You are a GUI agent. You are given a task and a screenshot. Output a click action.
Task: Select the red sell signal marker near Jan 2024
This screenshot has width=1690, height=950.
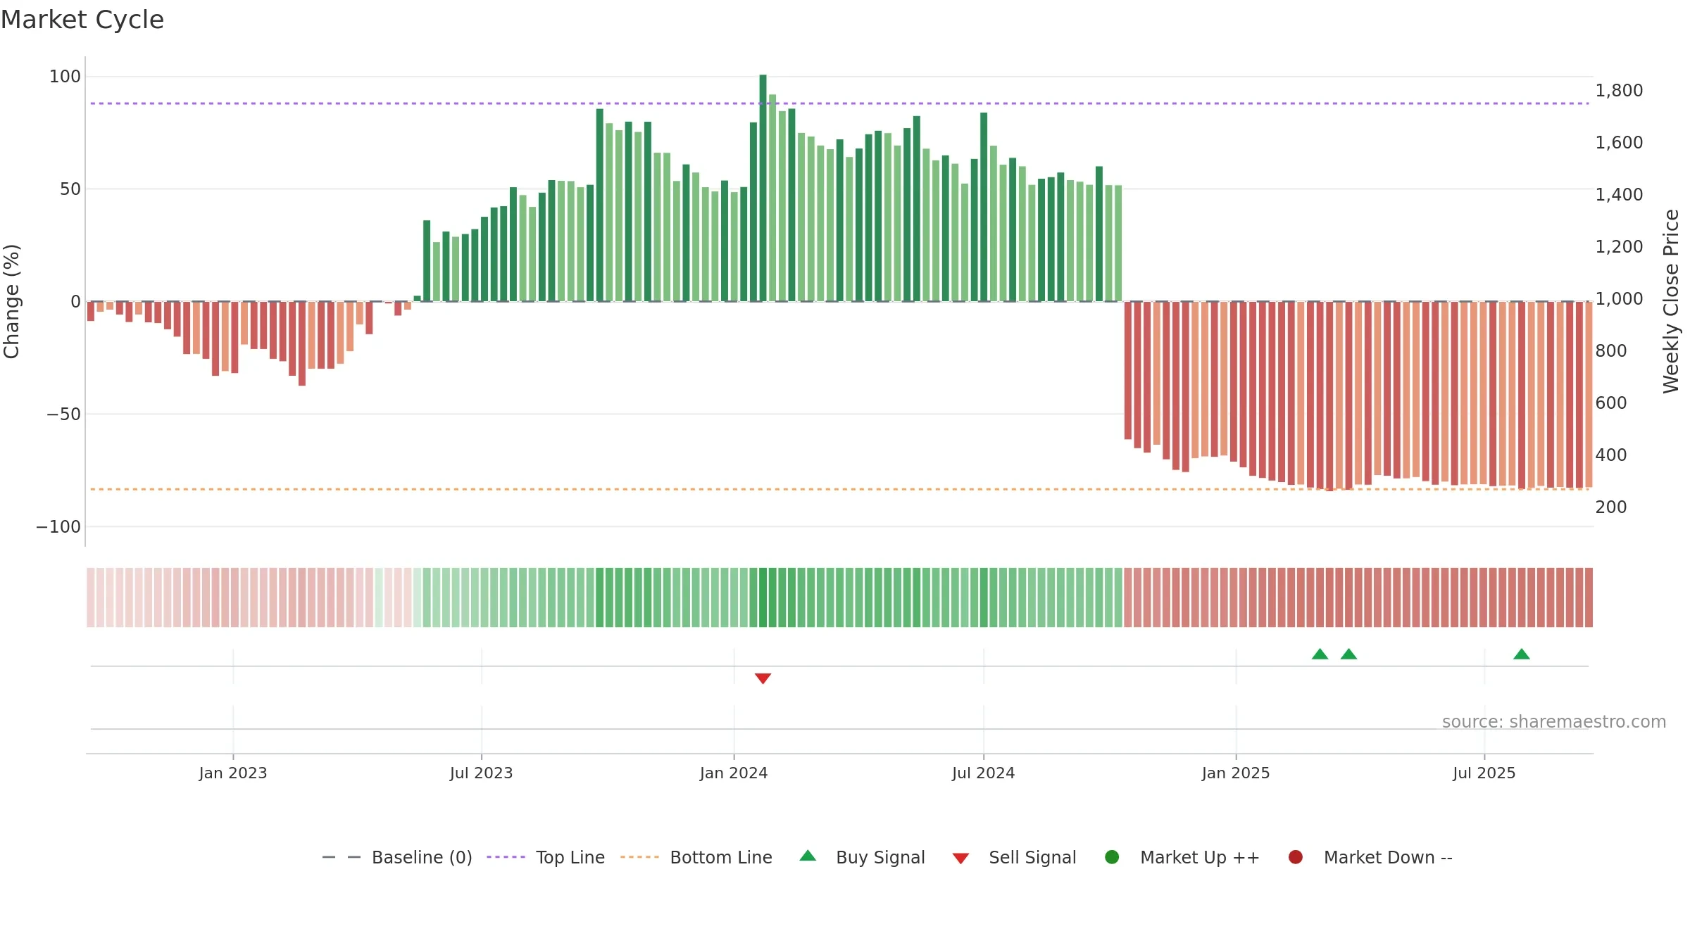[x=763, y=678]
